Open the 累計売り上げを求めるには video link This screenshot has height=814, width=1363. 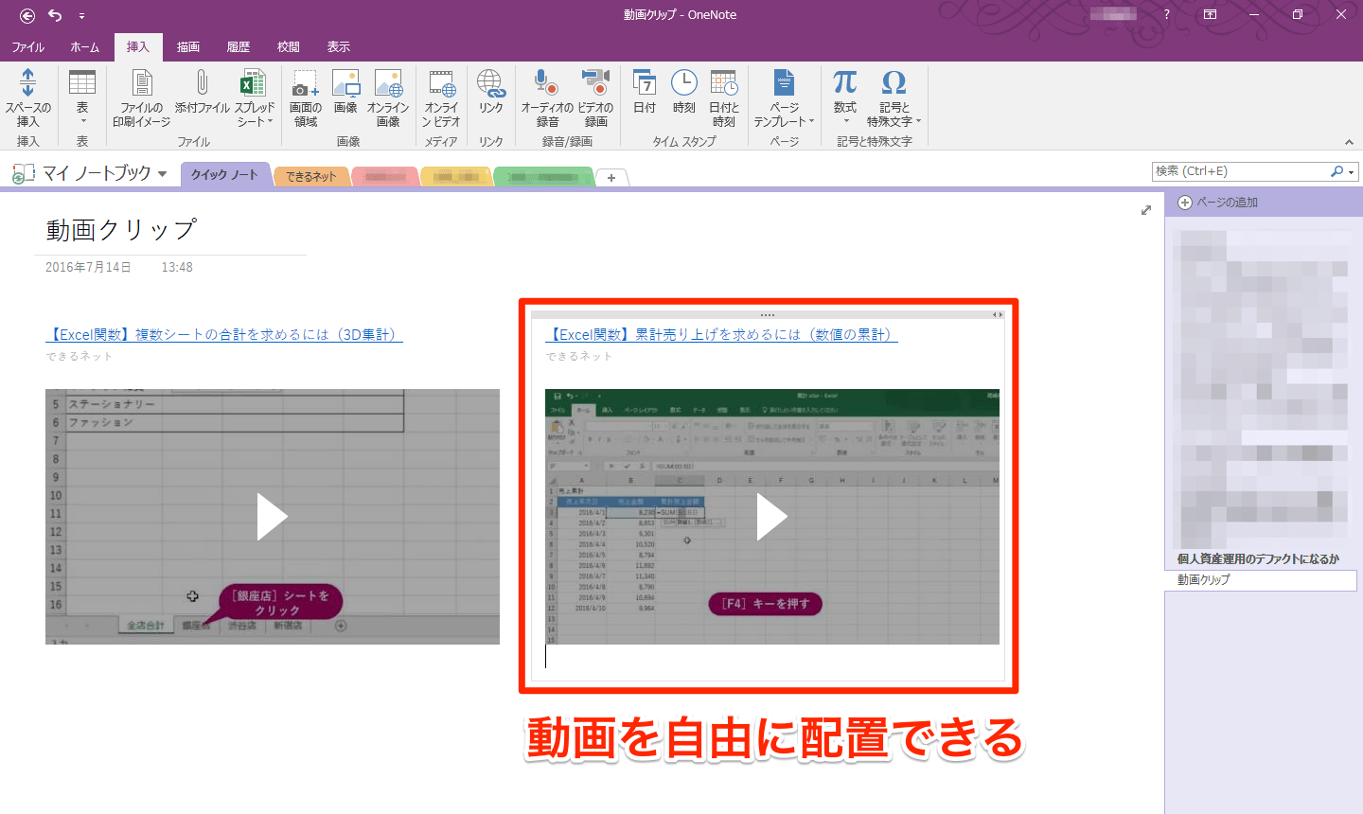pos(722,334)
